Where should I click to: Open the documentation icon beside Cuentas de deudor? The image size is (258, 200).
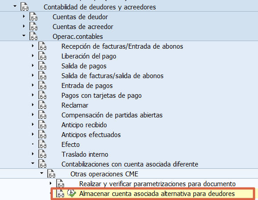pos(33,17)
